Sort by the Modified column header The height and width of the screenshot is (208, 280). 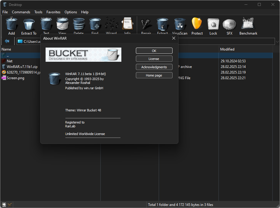tap(227, 49)
